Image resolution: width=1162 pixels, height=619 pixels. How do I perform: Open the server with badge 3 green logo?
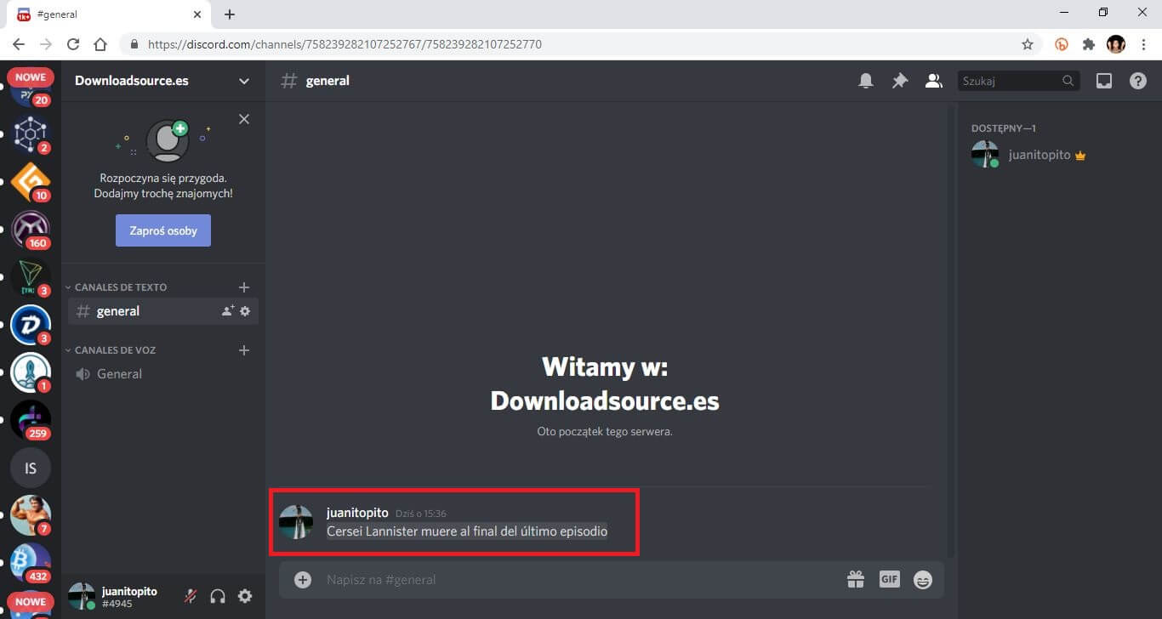click(31, 277)
